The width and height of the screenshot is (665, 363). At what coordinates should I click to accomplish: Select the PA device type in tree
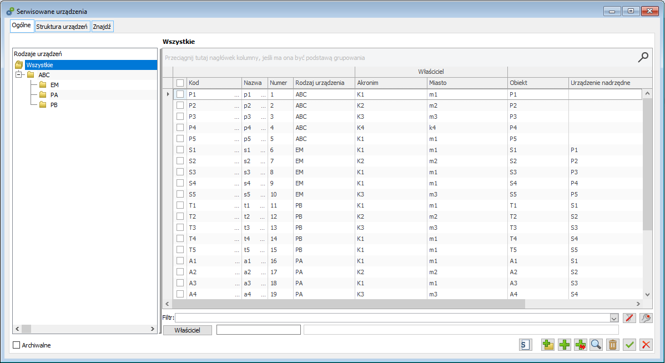click(54, 95)
